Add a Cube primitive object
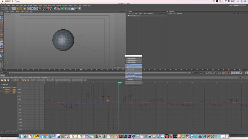 tap(55, 9)
